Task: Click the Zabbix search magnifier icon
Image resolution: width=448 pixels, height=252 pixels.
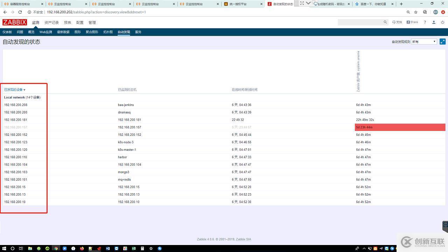Action: coord(385,22)
